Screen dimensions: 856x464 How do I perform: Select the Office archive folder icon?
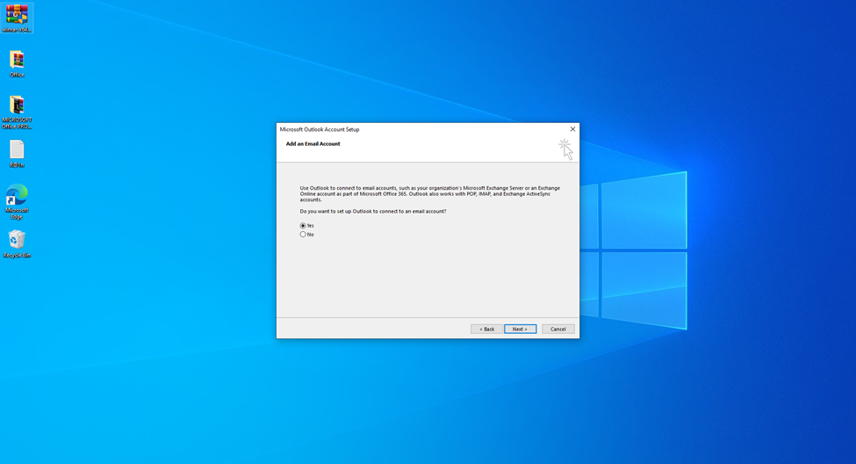(17, 63)
